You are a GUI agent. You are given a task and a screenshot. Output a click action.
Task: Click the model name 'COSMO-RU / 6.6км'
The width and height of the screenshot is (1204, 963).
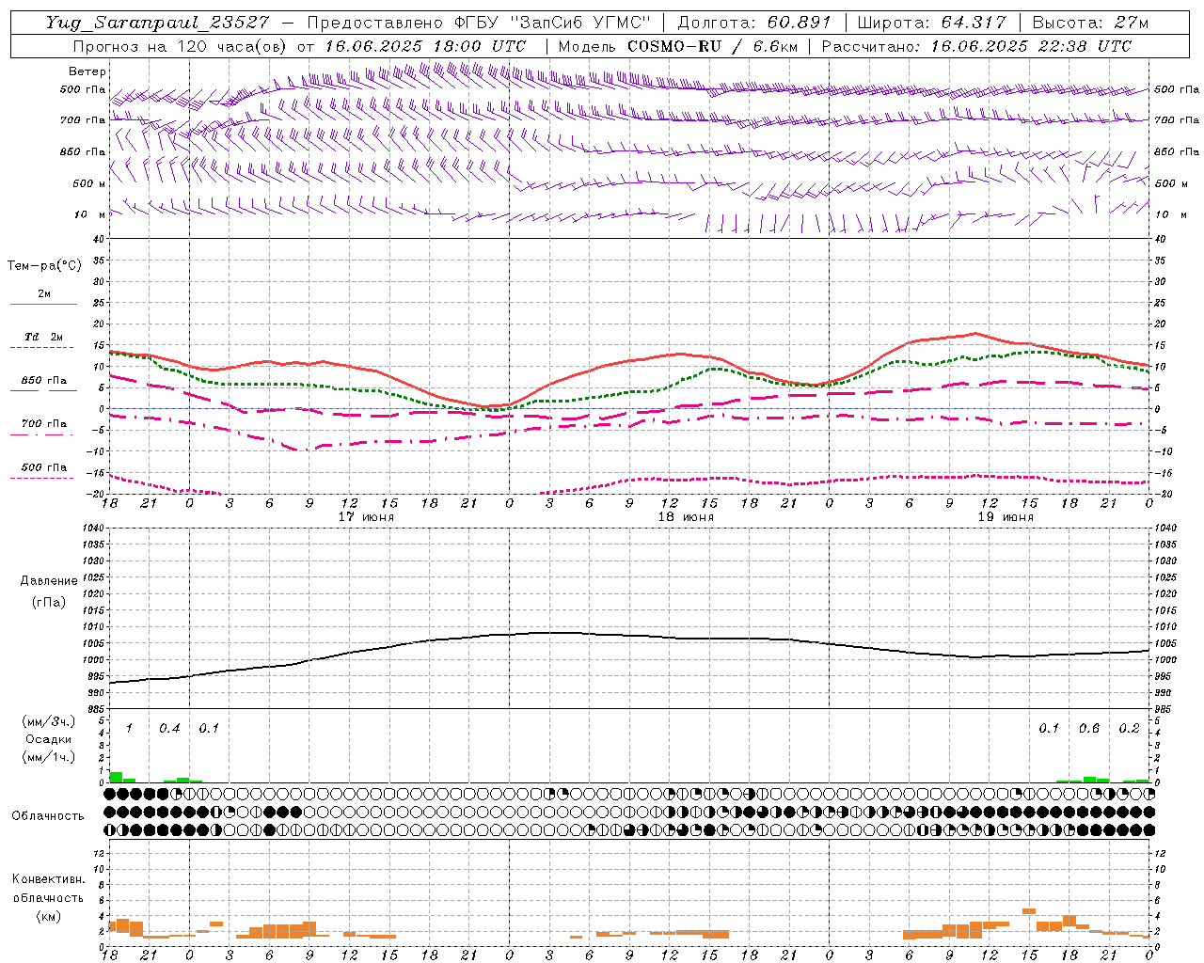712,46
